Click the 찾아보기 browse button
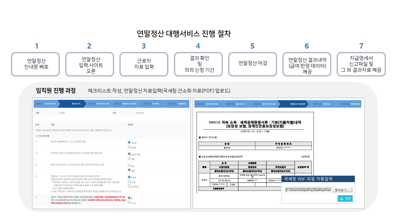 (342, 190)
